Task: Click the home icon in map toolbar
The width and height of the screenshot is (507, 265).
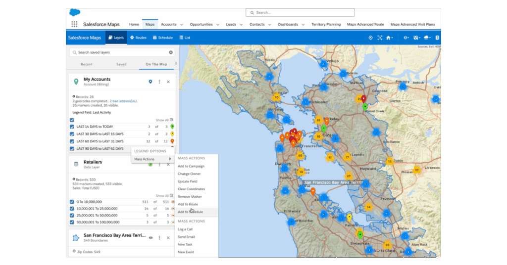Action: coord(389,38)
